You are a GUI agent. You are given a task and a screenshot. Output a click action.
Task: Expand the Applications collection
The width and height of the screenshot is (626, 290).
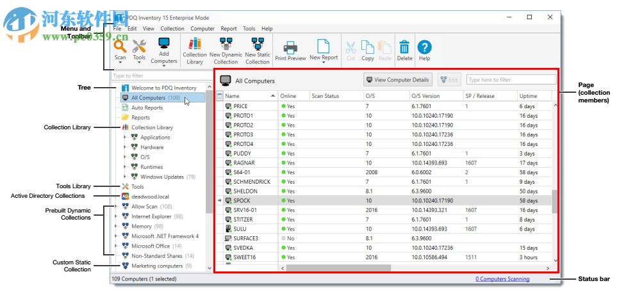click(124, 137)
